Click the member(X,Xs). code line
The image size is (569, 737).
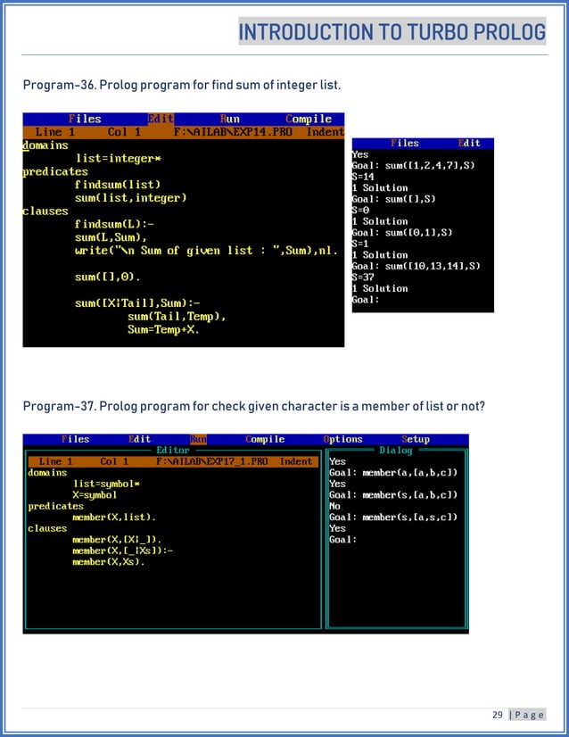(109, 562)
